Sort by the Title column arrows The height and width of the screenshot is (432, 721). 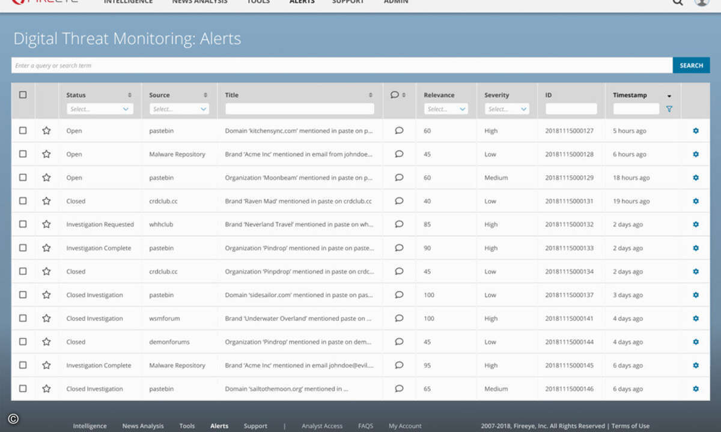(371, 95)
